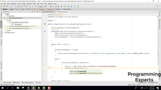
Task: Click the taskbar search magnifier
Action: click(x=8, y=88)
